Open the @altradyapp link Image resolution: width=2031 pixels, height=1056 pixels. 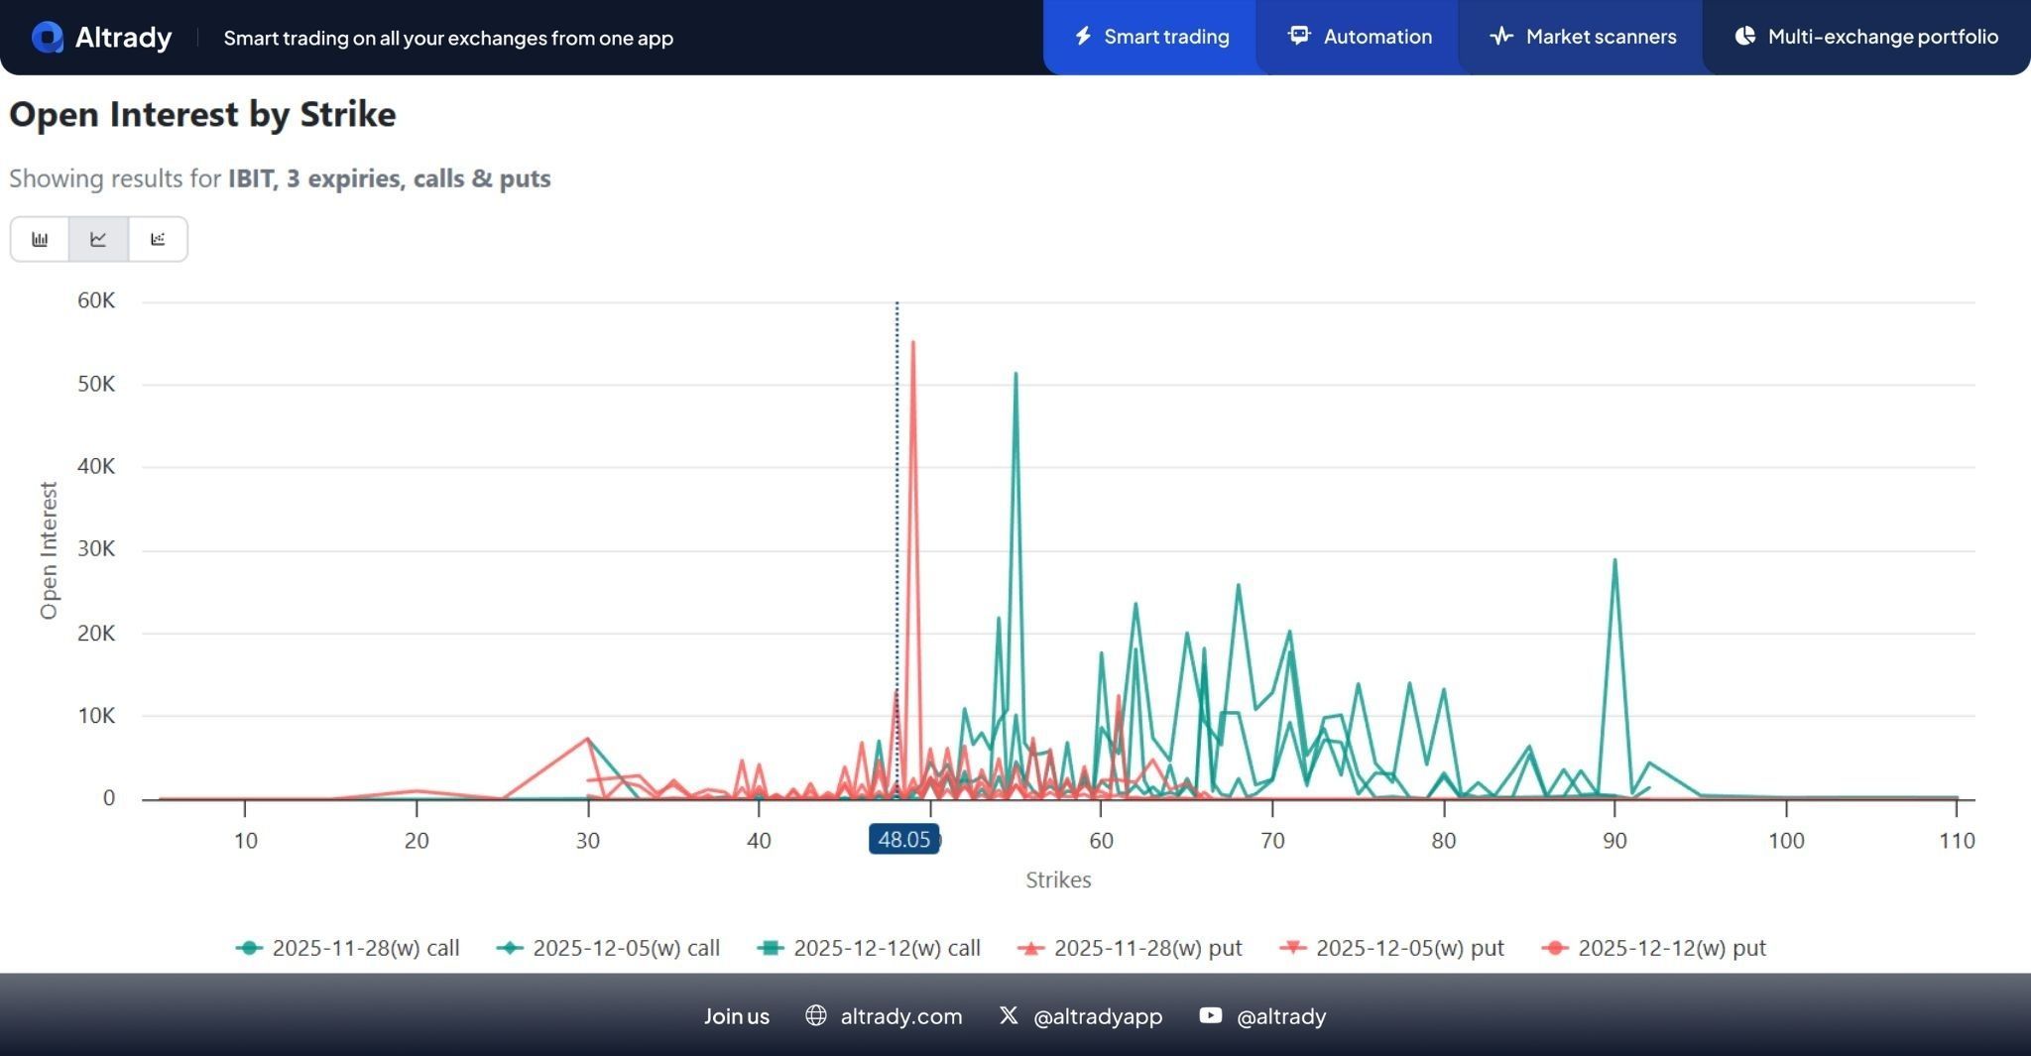[x=1097, y=1016]
